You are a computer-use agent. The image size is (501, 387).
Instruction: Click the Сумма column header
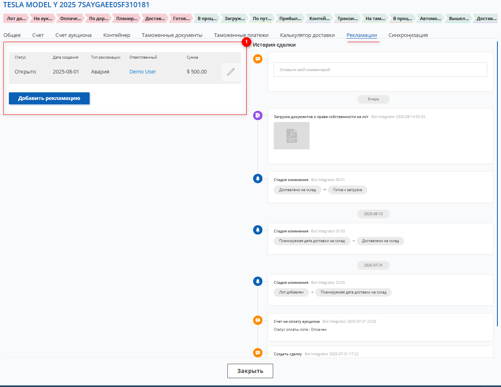[192, 57]
